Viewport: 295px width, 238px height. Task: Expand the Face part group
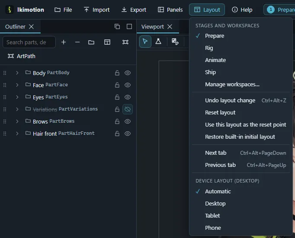[17, 85]
